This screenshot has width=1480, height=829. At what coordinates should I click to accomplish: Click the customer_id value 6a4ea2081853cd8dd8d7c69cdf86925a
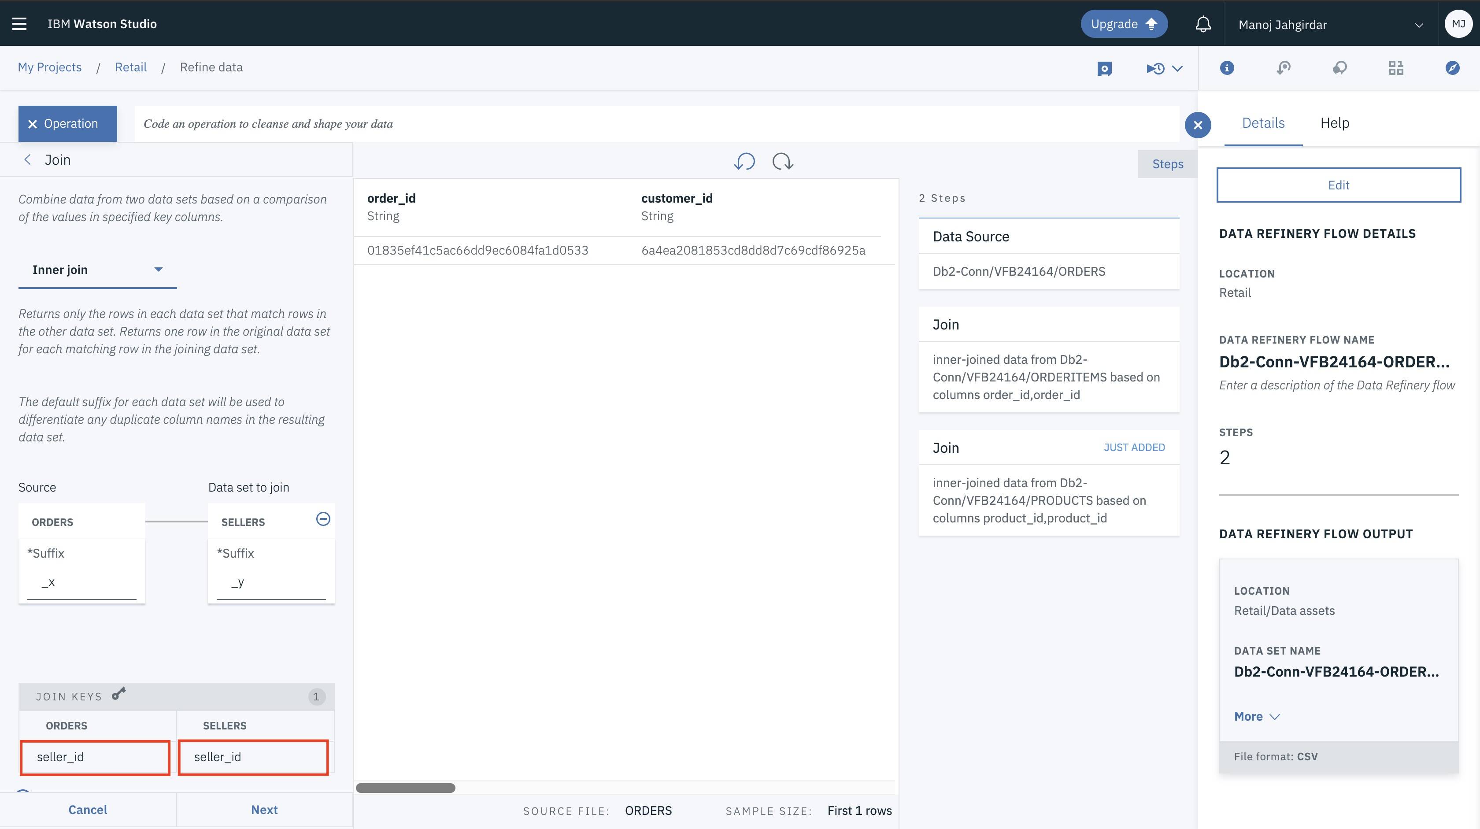pyautogui.click(x=753, y=251)
